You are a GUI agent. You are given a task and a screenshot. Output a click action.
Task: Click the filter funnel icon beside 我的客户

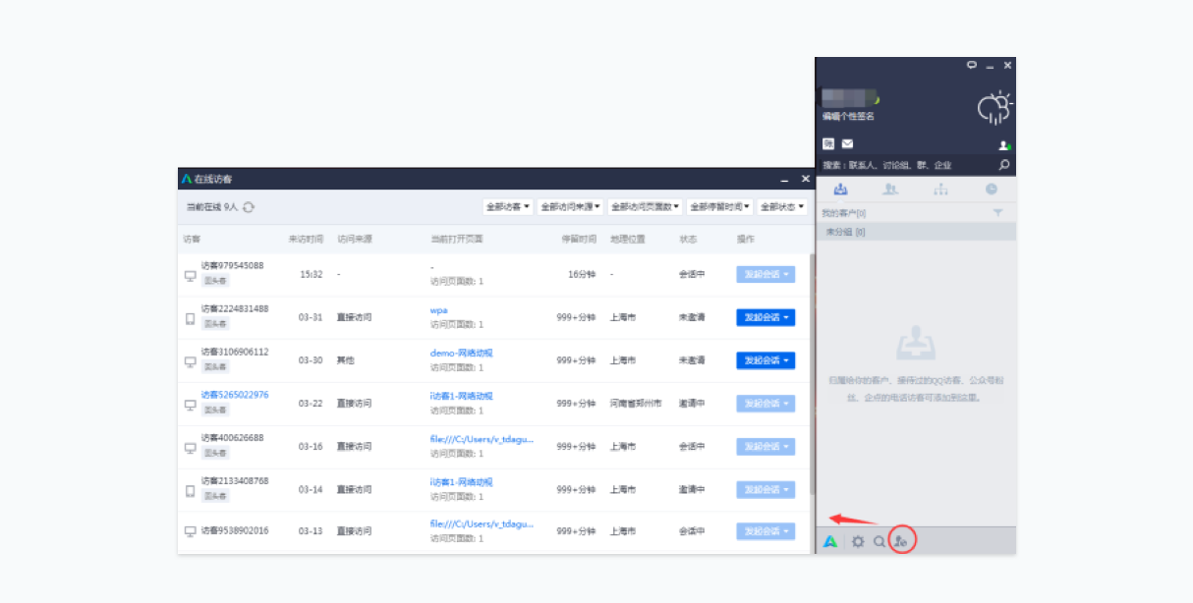coord(998,213)
